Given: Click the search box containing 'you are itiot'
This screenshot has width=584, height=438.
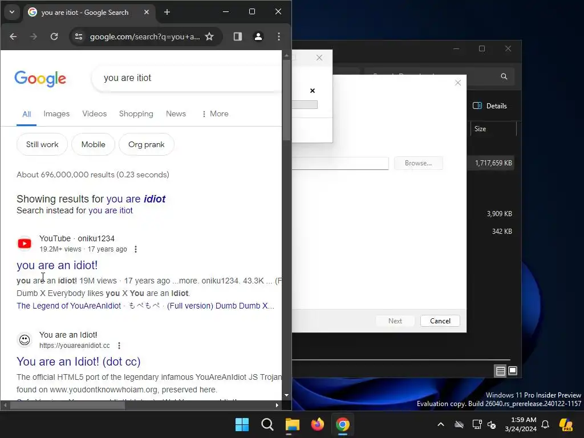Looking at the screenshot, I should (187, 78).
